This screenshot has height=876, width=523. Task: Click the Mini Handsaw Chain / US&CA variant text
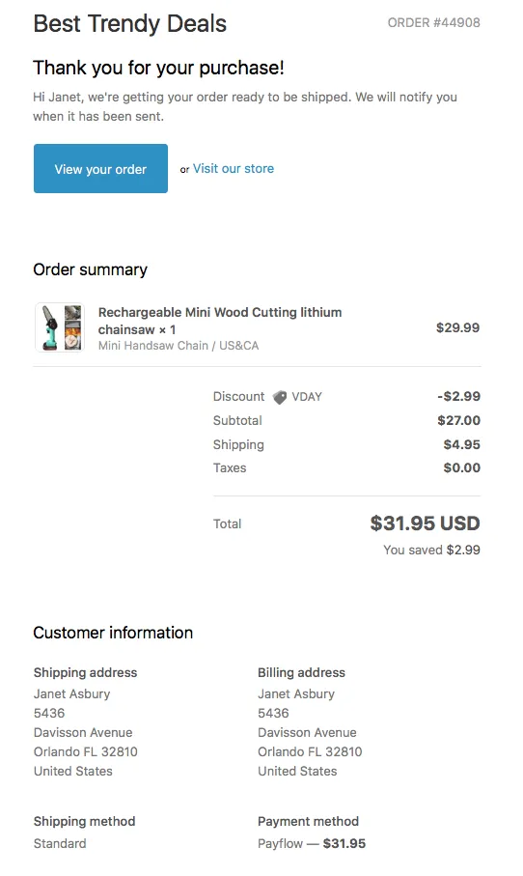point(179,345)
